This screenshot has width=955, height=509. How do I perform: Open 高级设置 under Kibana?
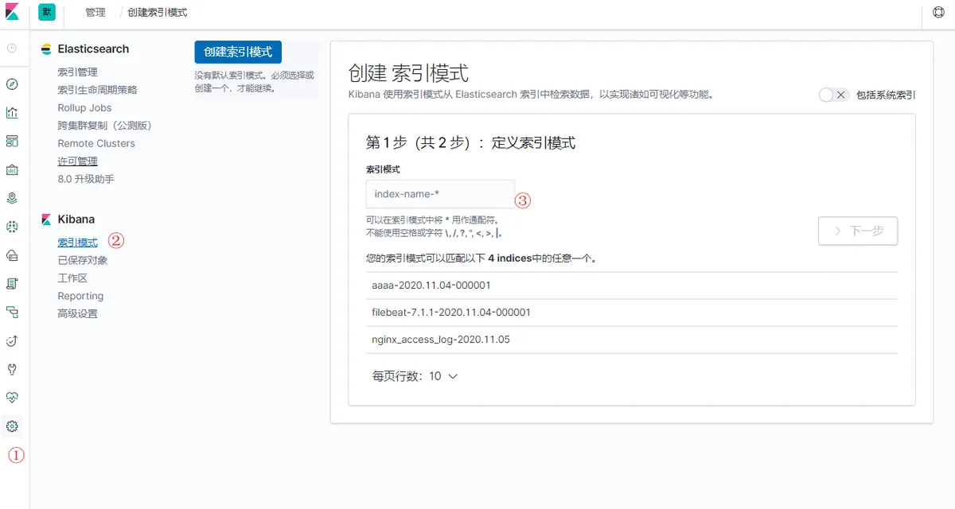(78, 313)
